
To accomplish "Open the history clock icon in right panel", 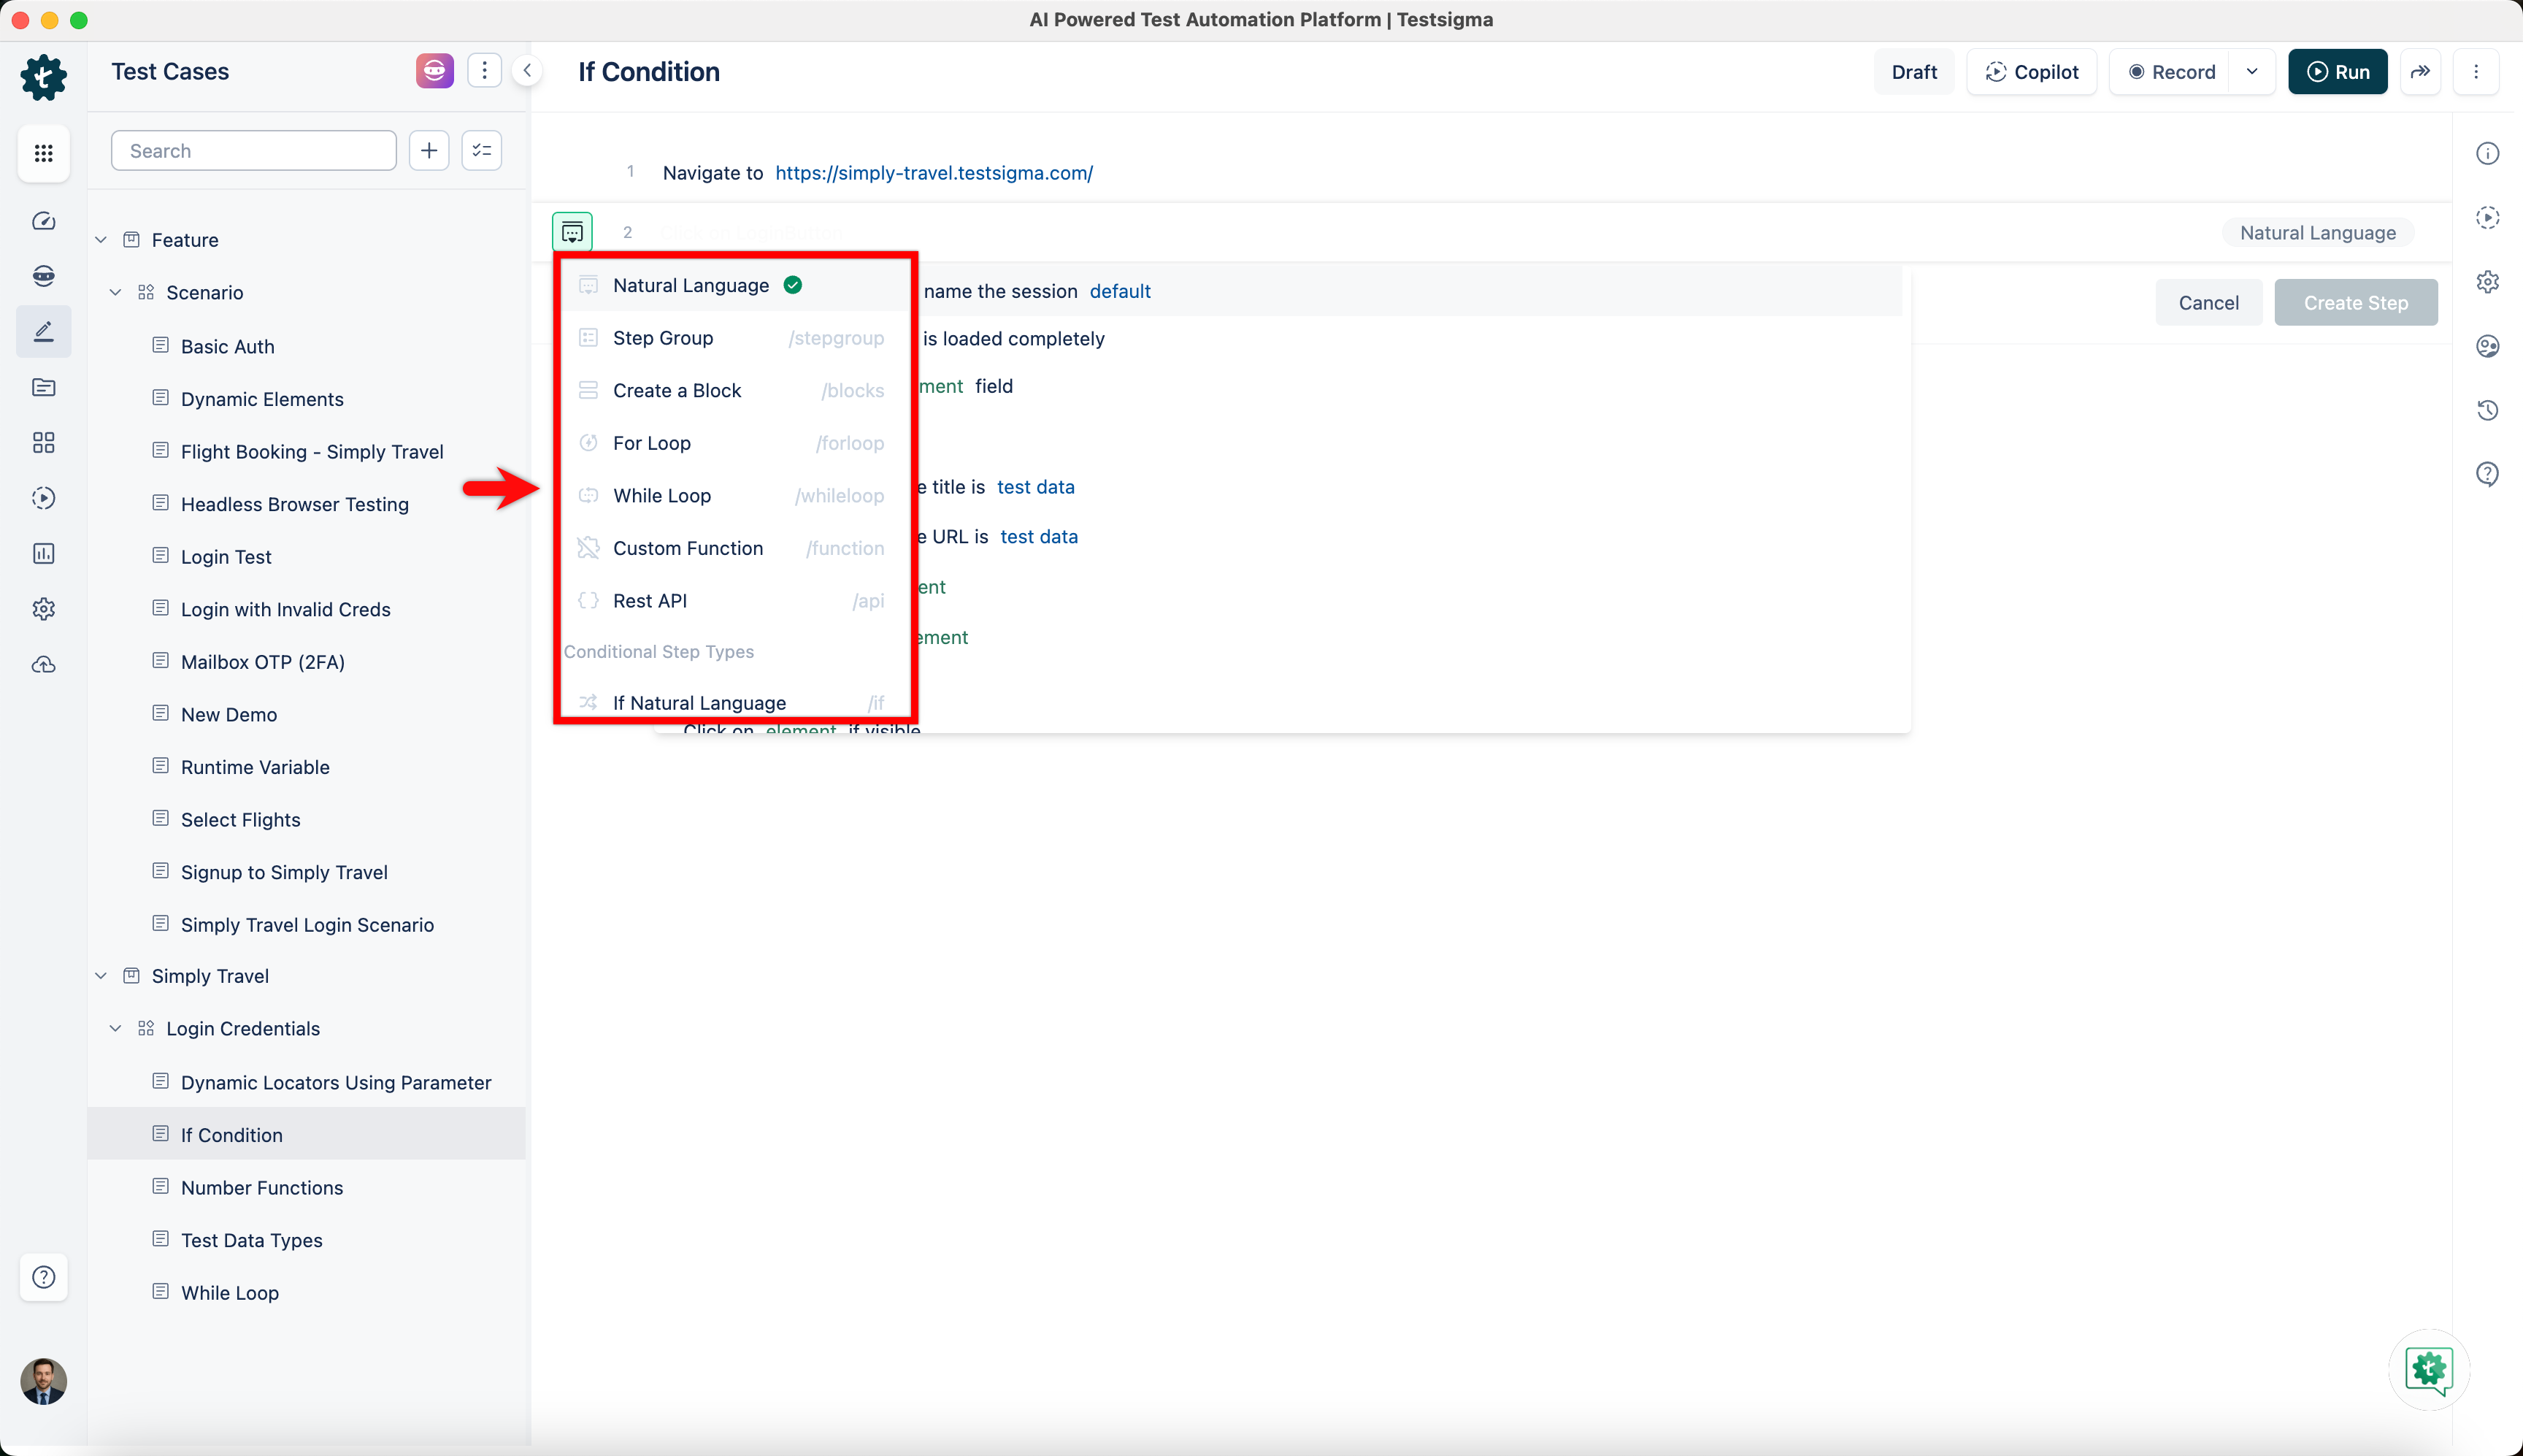I will click(2487, 409).
